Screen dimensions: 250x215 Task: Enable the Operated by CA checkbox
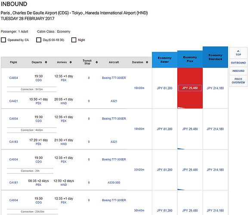pyautogui.click(x=3, y=40)
